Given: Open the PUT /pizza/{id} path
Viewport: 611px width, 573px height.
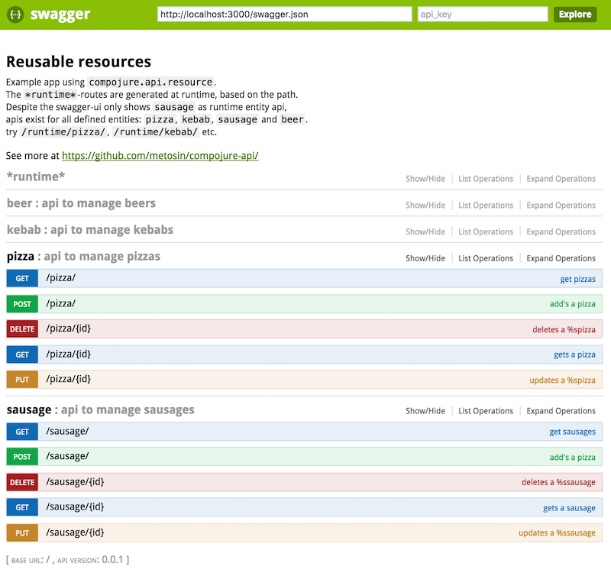Looking at the screenshot, I should pos(68,379).
